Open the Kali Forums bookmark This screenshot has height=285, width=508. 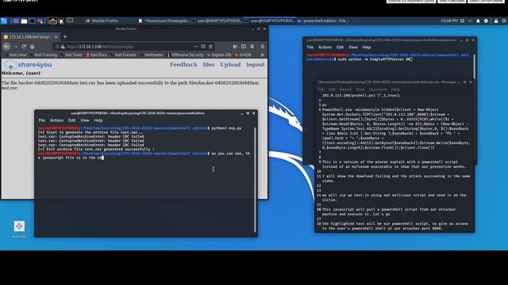point(123,55)
